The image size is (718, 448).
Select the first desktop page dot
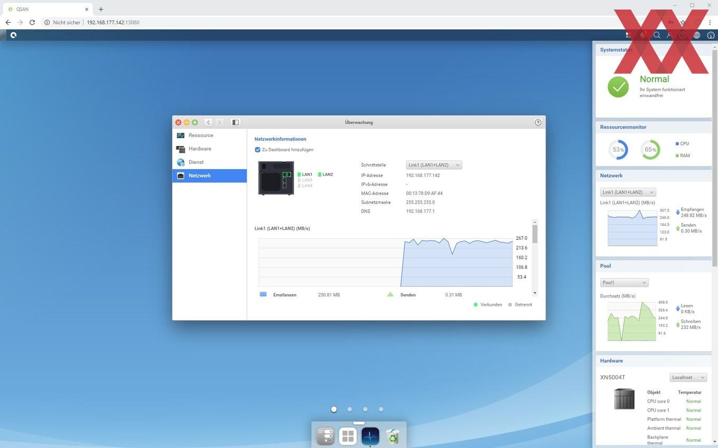coord(334,409)
